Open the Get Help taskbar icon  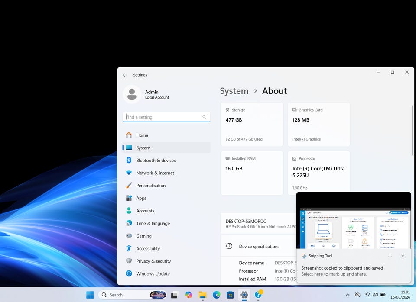258,295
